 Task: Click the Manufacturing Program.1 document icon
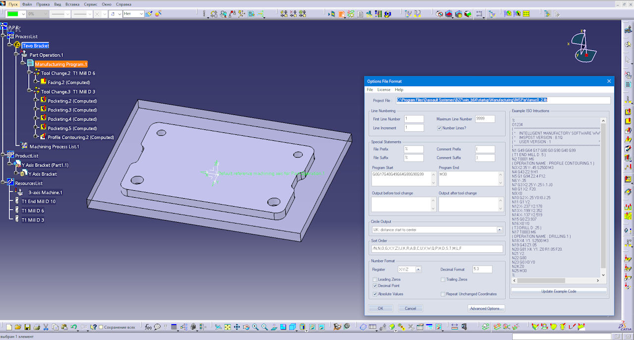click(x=30, y=64)
